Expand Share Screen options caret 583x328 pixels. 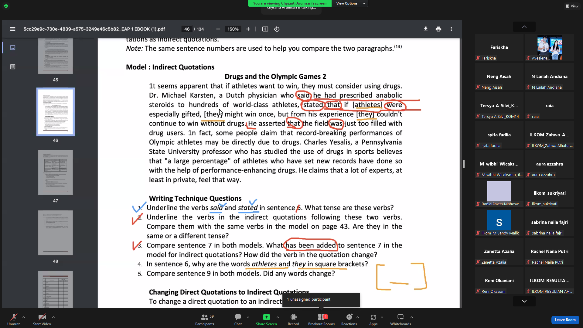point(278,317)
